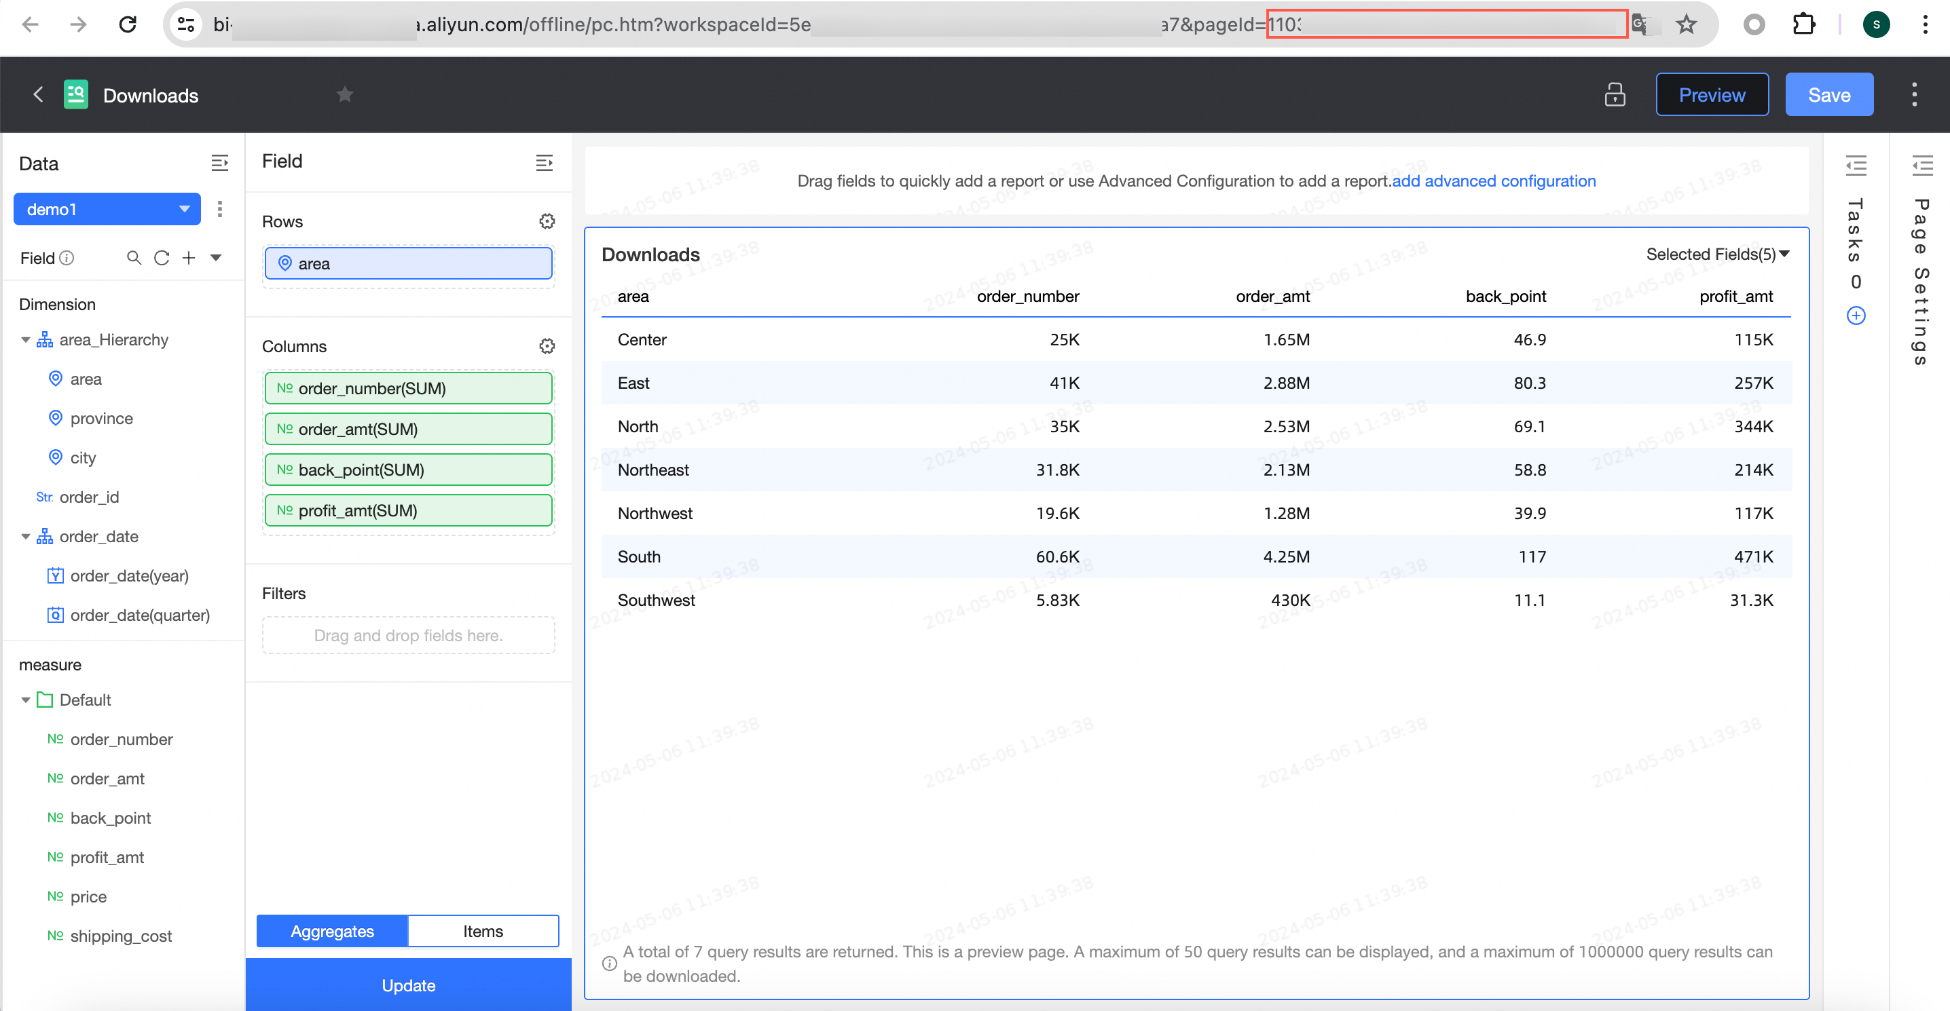Click the Columns settings gear icon

point(547,346)
